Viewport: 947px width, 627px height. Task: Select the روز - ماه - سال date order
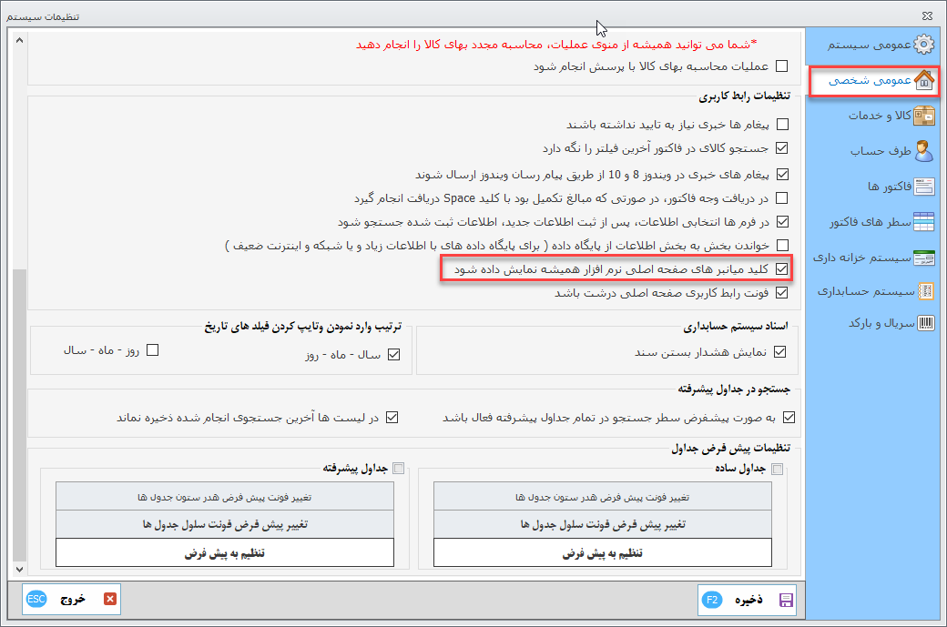click(x=153, y=350)
